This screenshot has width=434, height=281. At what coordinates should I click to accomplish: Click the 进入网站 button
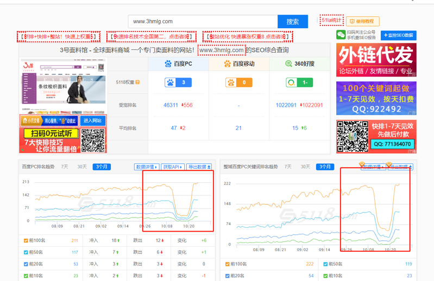point(93,120)
